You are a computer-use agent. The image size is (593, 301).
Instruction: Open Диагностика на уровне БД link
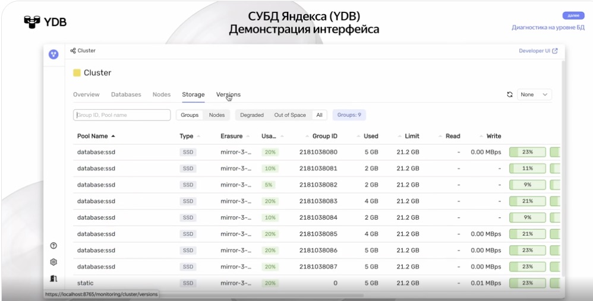click(x=548, y=27)
